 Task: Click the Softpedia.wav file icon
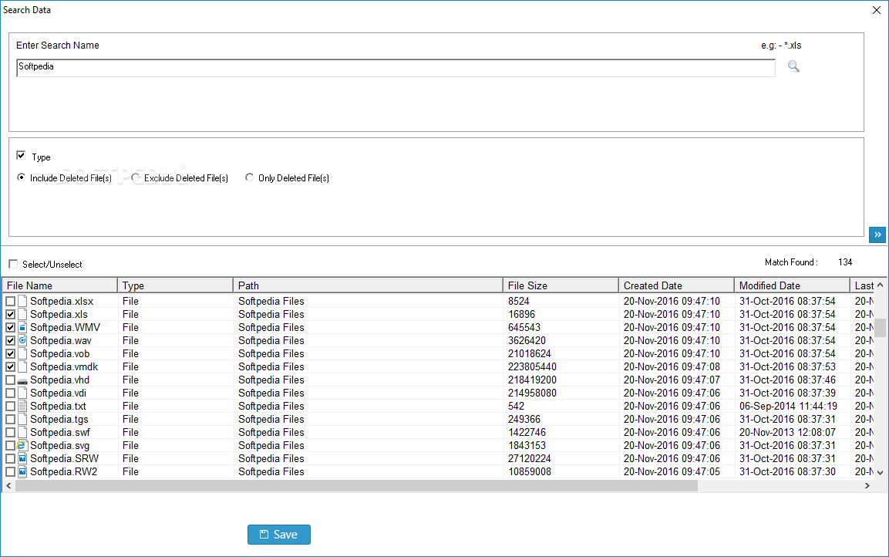(x=22, y=340)
